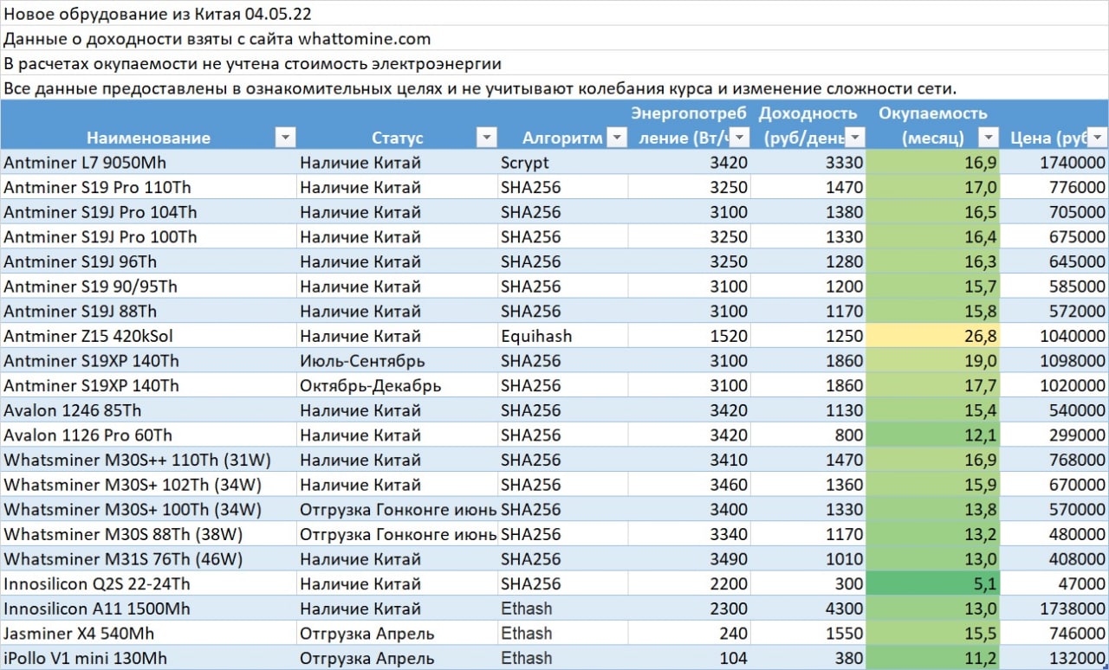Open the Наименование column filter dropdown

(285, 138)
